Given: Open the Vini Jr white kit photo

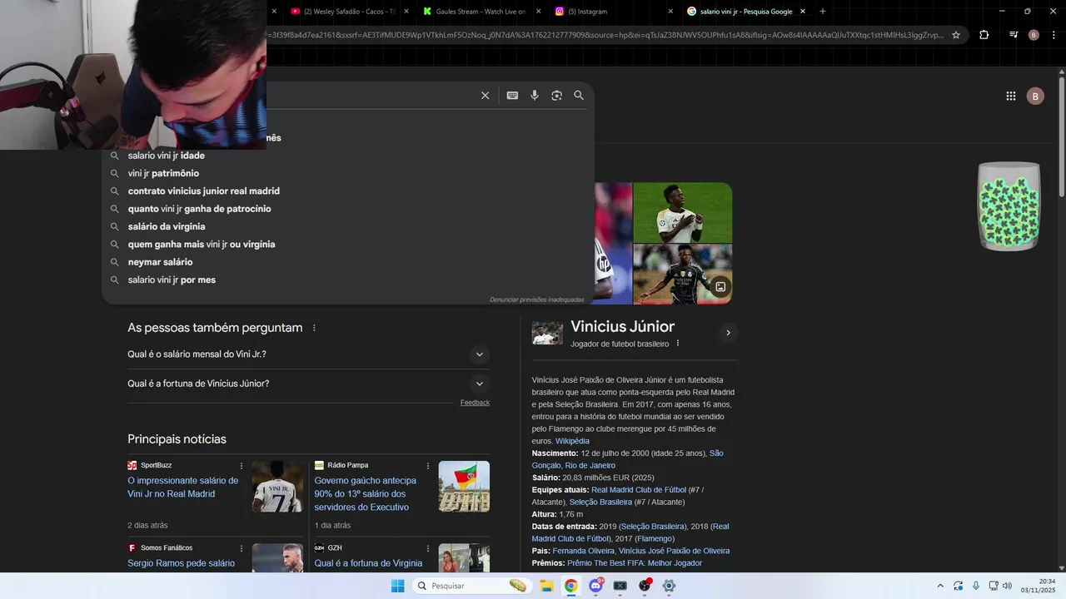Looking at the screenshot, I should pyautogui.click(x=683, y=212).
